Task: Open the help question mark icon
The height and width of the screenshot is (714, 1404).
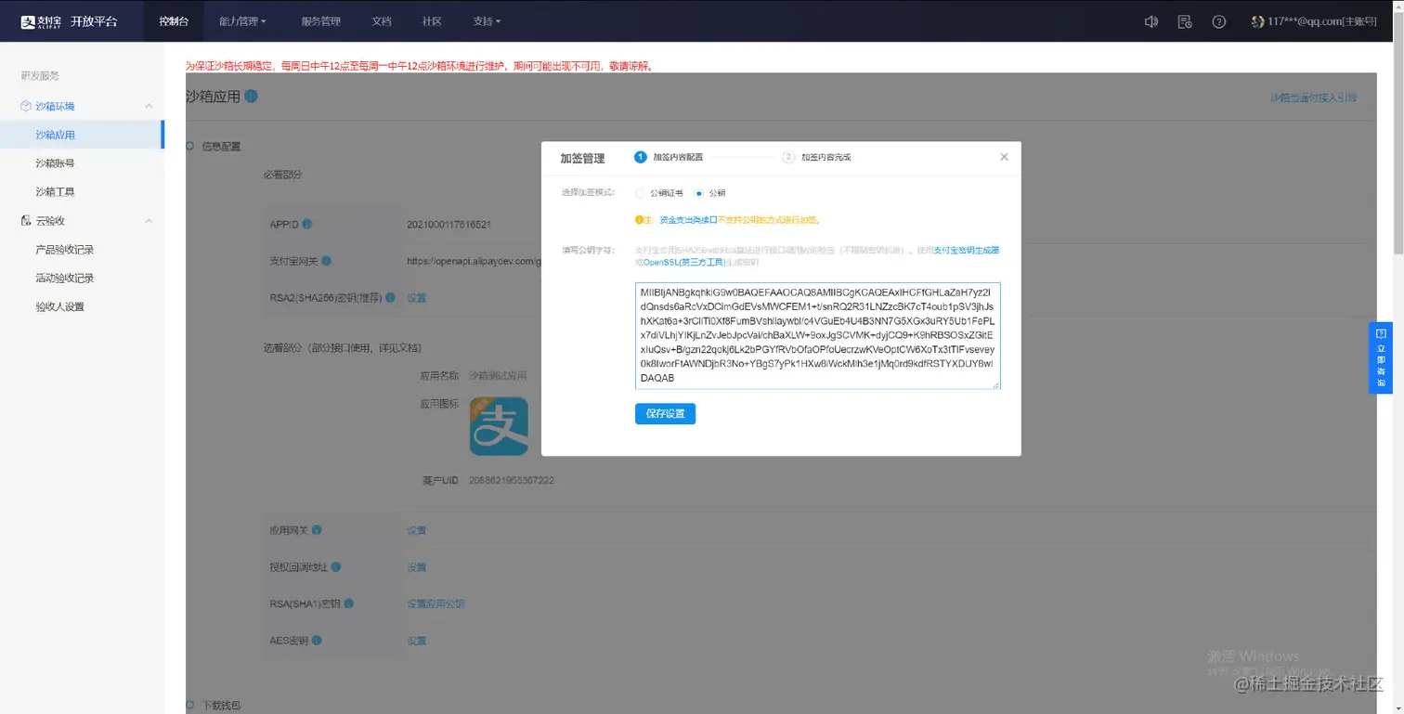Action: click(1219, 21)
